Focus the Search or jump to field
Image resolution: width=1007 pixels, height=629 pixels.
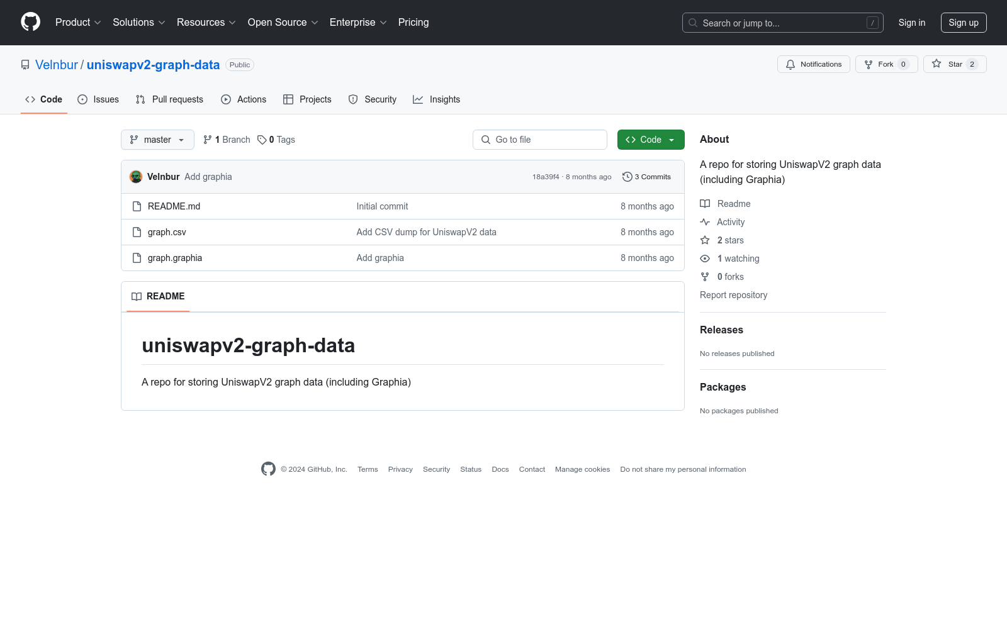[783, 23]
